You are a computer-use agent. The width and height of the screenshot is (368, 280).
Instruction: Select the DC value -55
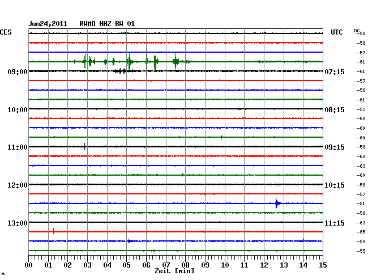(x=361, y=251)
